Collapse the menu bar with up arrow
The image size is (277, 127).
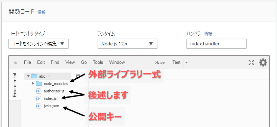pyautogui.click(x=16, y=62)
